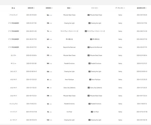Open the Iron Roar release link
The height and width of the screenshot is (125, 151).
[x=96, y=112]
